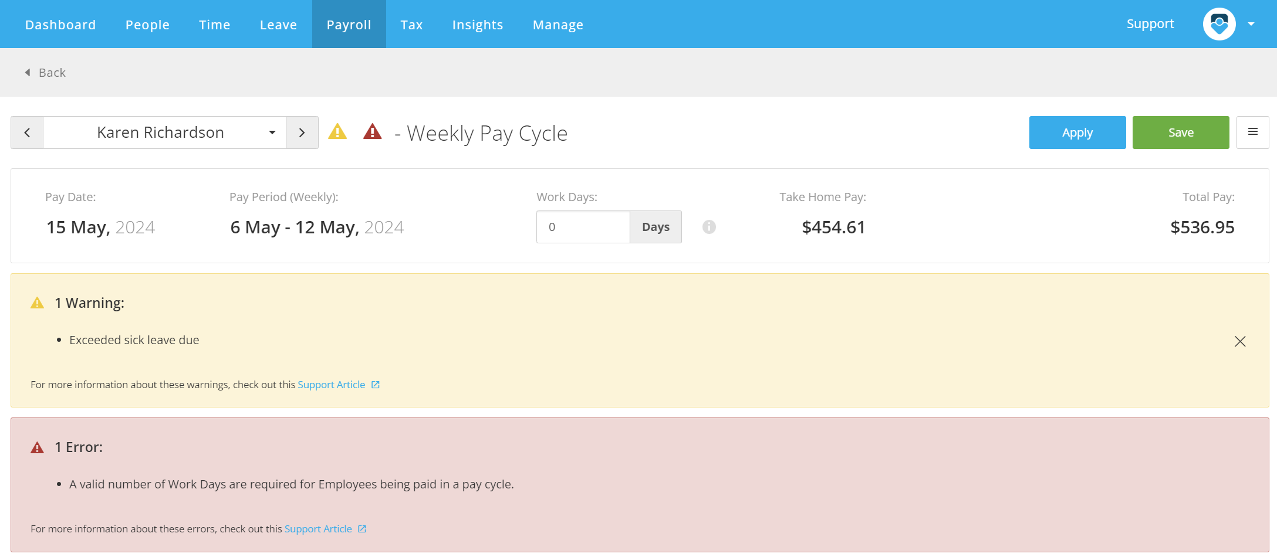Click the external link icon in warning box

click(x=376, y=385)
